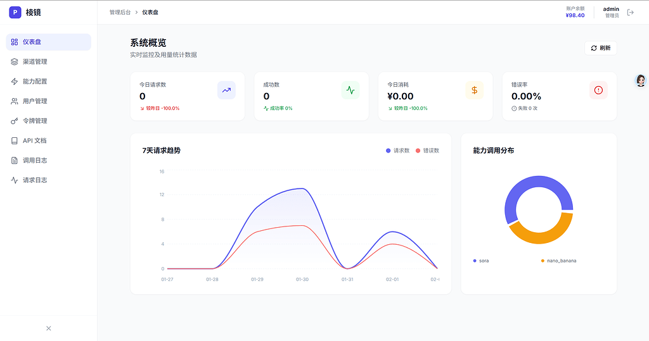The width and height of the screenshot is (649, 341).
Task: Open API 文档 page
Action: [48, 140]
